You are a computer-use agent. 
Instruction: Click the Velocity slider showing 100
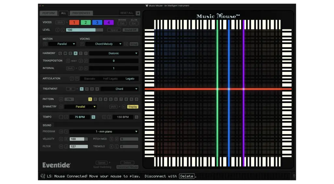click(79, 139)
